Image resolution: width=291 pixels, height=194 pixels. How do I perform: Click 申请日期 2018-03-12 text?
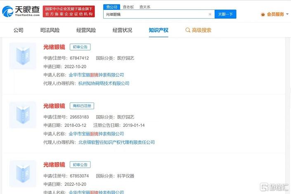tap(65, 125)
